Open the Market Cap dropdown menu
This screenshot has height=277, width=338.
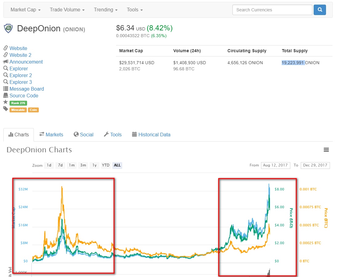click(26, 10)
